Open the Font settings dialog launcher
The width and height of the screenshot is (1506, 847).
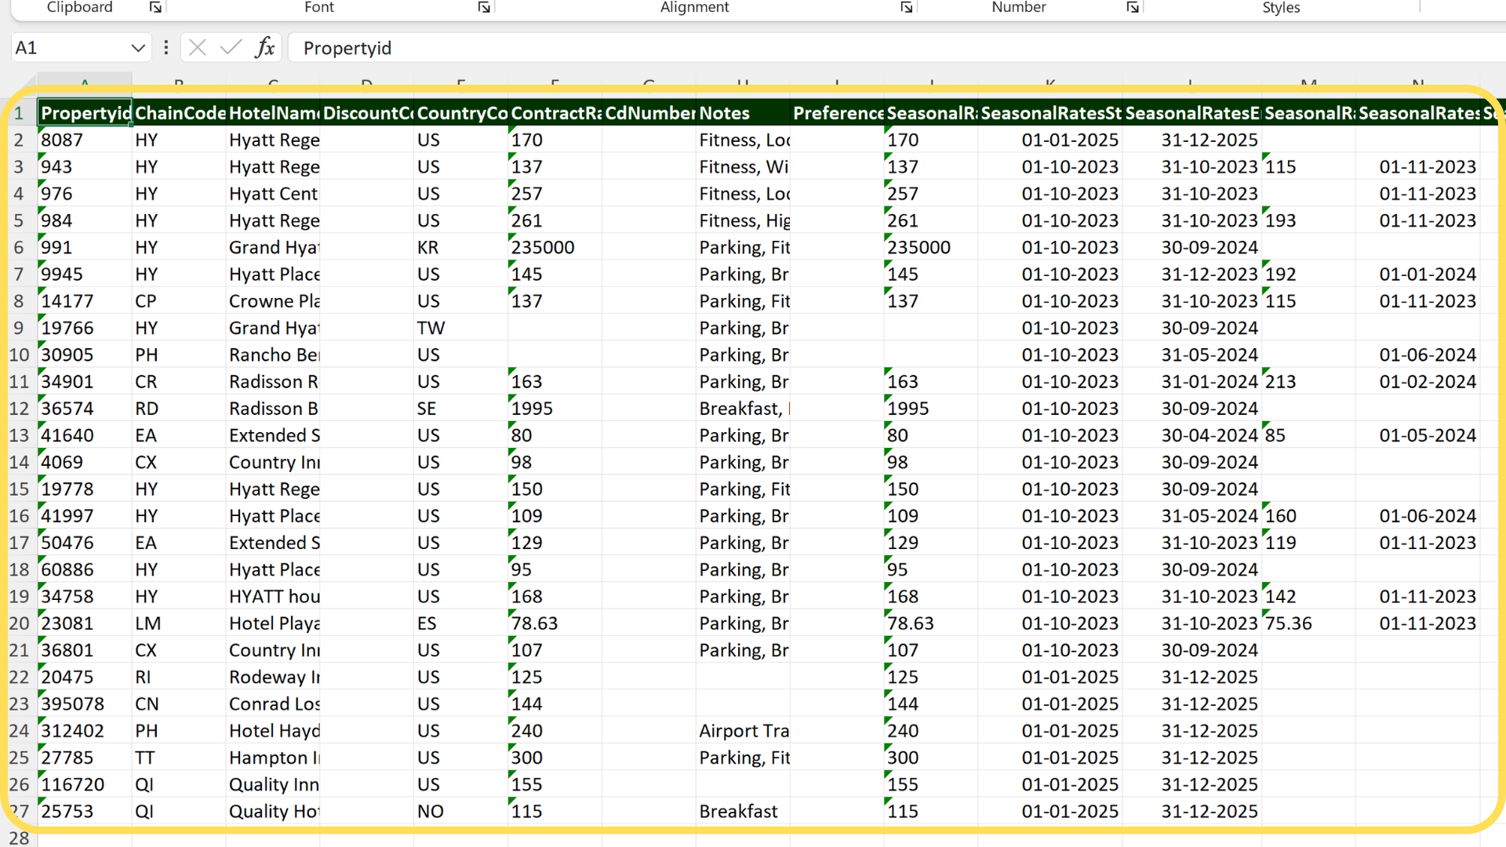[x=484, y=7]
